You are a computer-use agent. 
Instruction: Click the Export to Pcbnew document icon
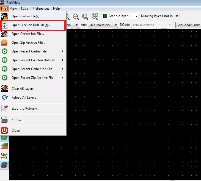coord(4,108)
